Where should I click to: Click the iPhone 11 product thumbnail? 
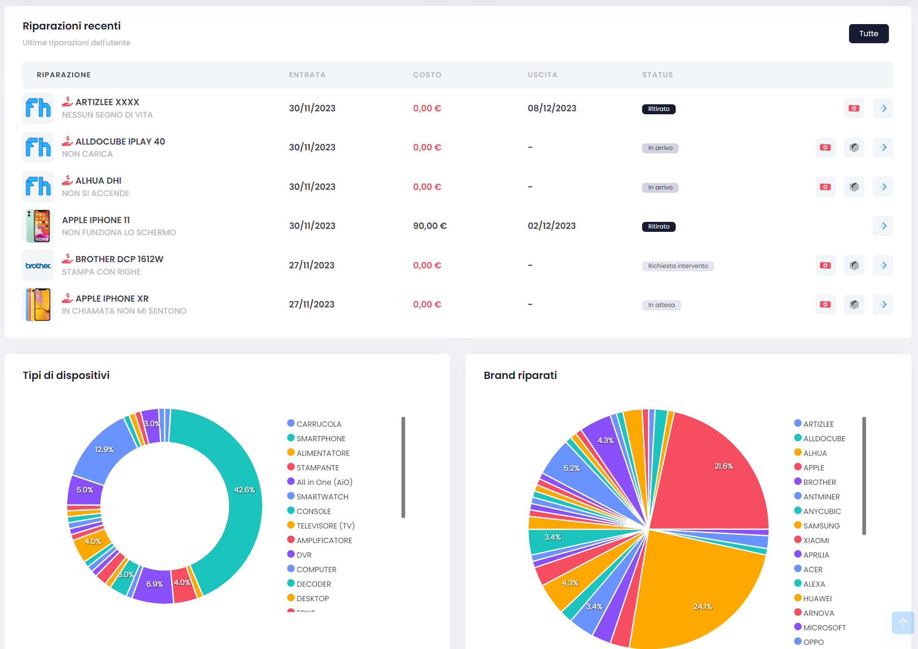[38, 226]
